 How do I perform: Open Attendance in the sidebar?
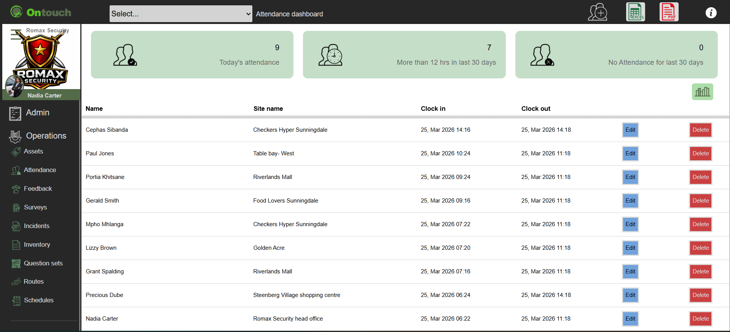coord(40,170)
